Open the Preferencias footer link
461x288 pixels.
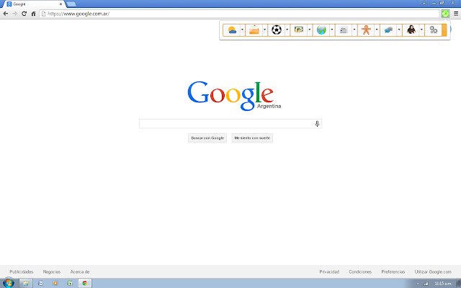pyautogui.click(x=393, y=272)
